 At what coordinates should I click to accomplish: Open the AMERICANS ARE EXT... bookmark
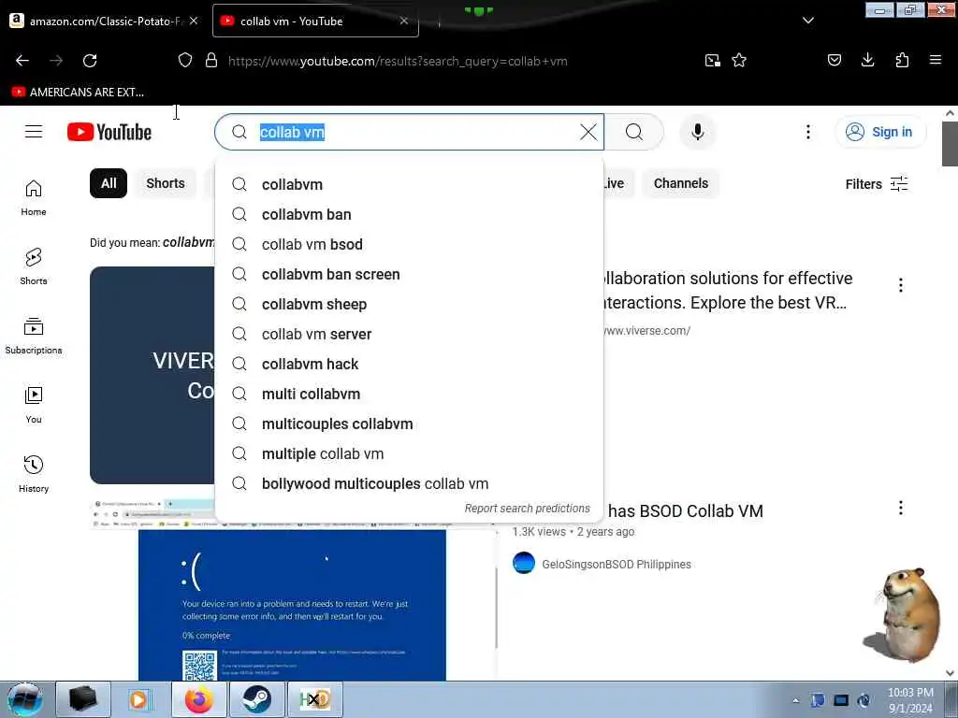79,93
